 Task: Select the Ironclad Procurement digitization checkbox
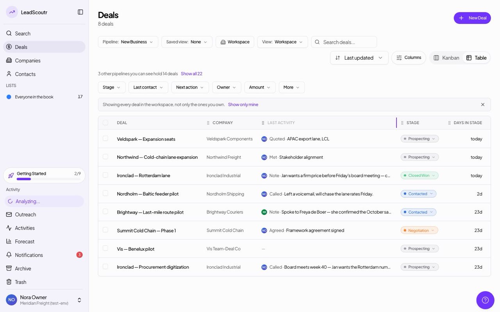click(105, 266)
